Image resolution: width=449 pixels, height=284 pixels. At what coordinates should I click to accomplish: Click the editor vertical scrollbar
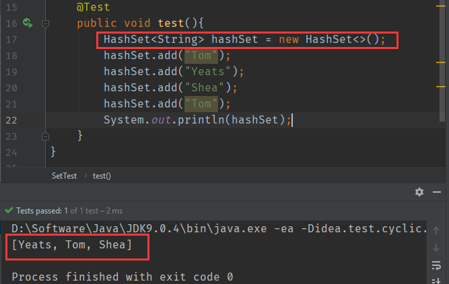(x=442, y=60)
